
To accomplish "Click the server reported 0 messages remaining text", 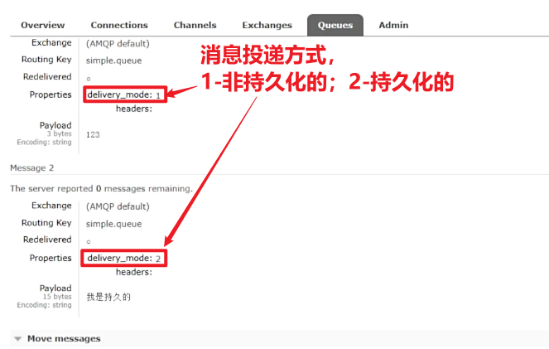I will point(101,188).
